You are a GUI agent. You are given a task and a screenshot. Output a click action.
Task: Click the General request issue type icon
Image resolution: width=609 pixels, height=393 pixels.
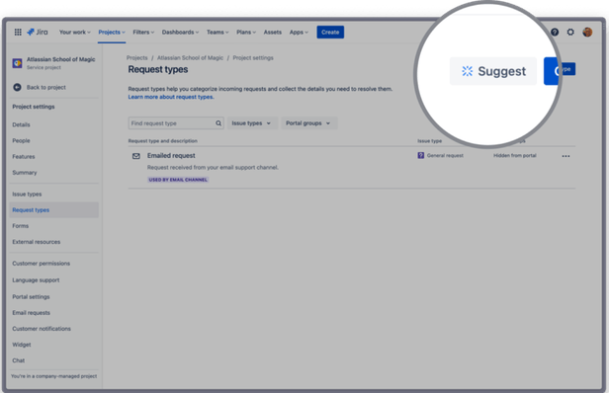pos(420,155)
